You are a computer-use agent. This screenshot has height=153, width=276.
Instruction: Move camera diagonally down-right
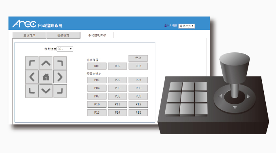click(x=60, y=91)
